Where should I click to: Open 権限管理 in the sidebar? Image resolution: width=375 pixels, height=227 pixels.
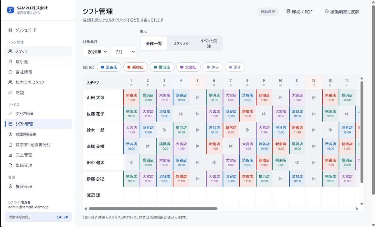(38, 186)
